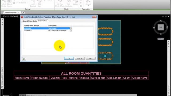The image size is (171, 96).
Task: Click the Count column header
Action: [x=127, y=78]
